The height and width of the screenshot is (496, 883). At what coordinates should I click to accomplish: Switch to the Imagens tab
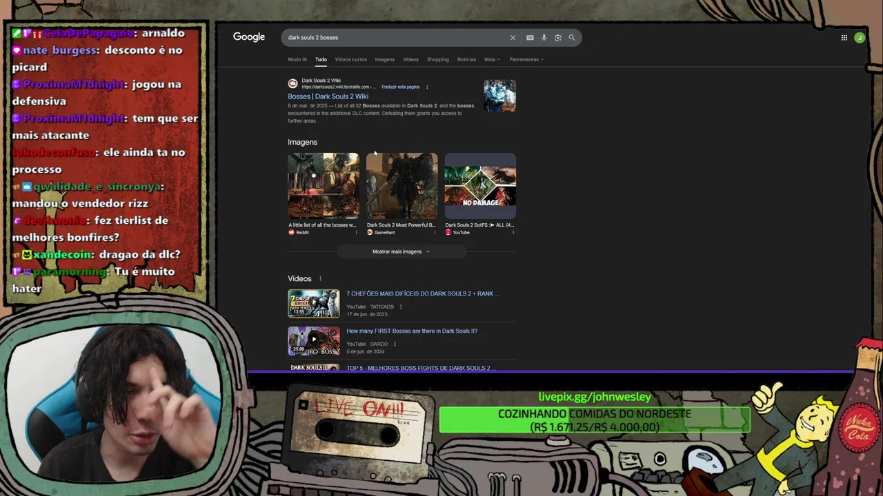385,59
